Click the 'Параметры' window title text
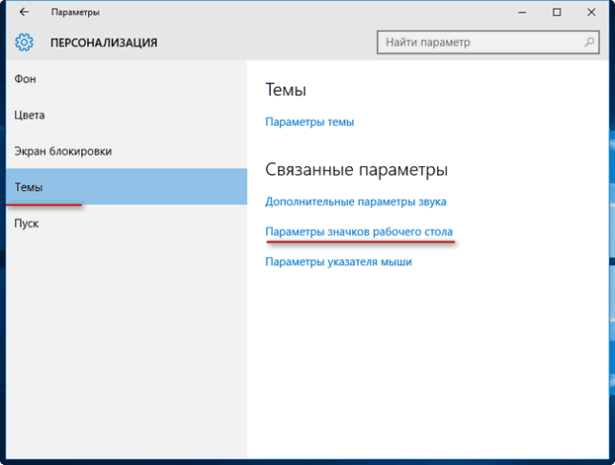615x465 pixels. (76, 12)
